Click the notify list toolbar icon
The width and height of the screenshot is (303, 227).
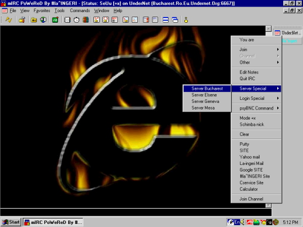click(146, 20)
